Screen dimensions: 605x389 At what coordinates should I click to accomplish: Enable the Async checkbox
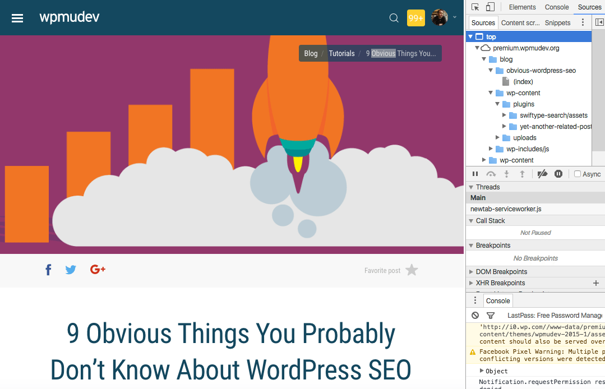click(578, 174)
